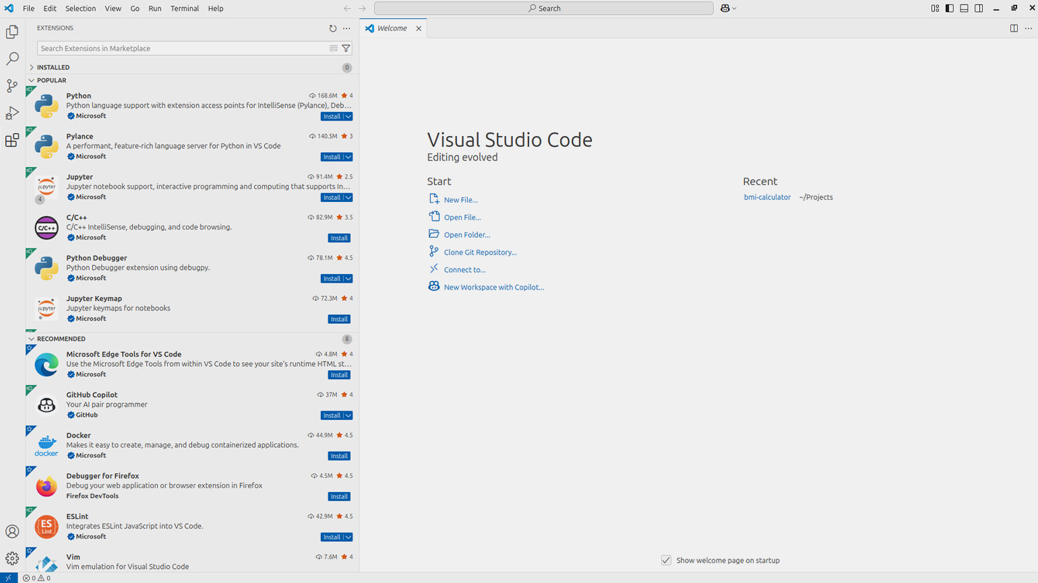Close the Welcome tab
Screen dimensions: 1038x583
coord(419,28)
